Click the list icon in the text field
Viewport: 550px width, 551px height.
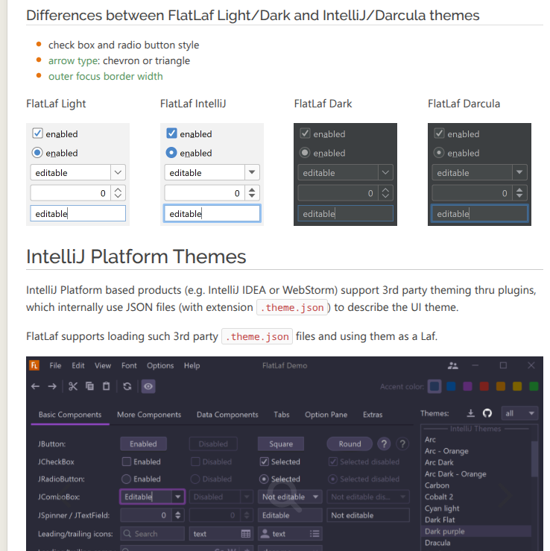314,534
